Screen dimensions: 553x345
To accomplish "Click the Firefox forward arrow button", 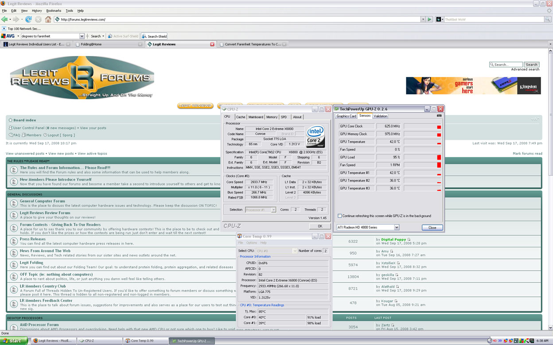I will coord(16,19).
